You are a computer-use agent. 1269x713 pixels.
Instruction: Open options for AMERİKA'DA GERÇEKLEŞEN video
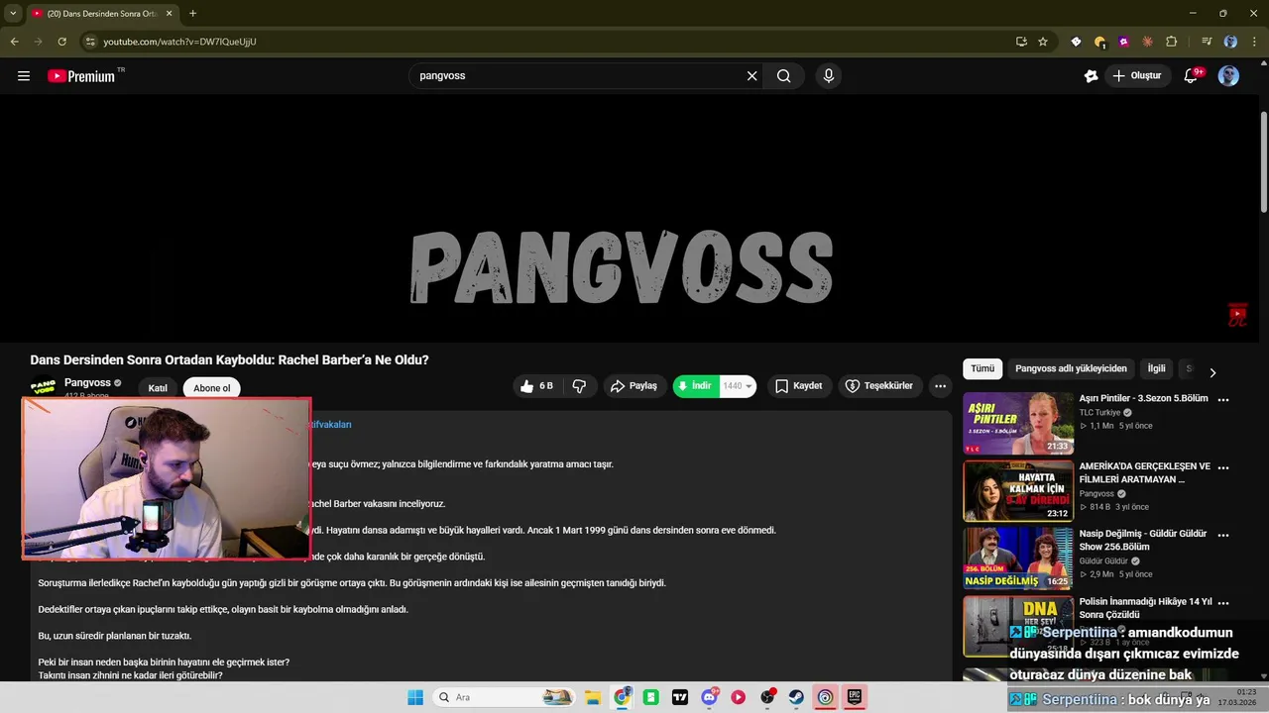[1223, 466]
